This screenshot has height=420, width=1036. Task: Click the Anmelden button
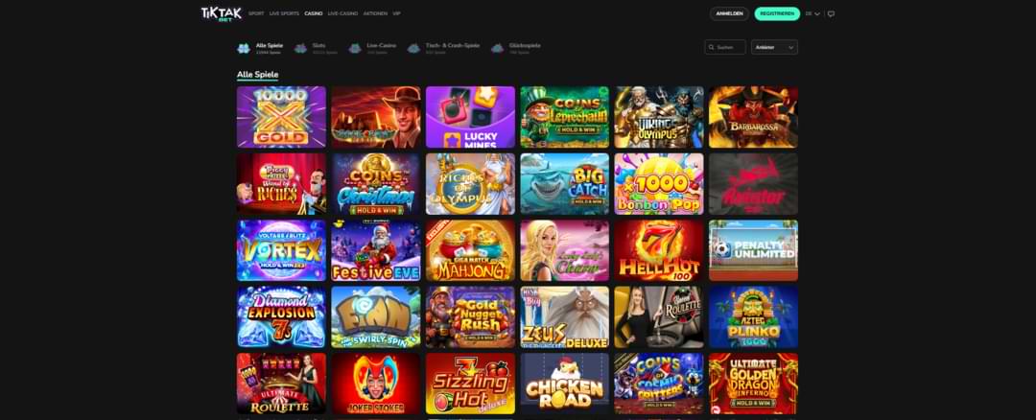[x=729, y=13]
